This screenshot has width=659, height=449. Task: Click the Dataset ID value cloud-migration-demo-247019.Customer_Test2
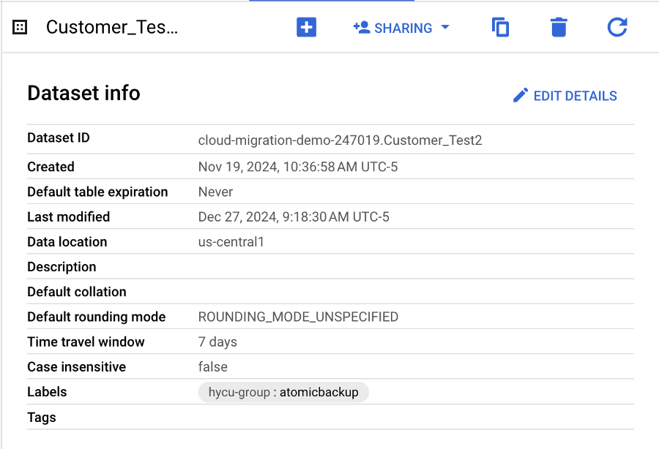click(x=340, y=140)
